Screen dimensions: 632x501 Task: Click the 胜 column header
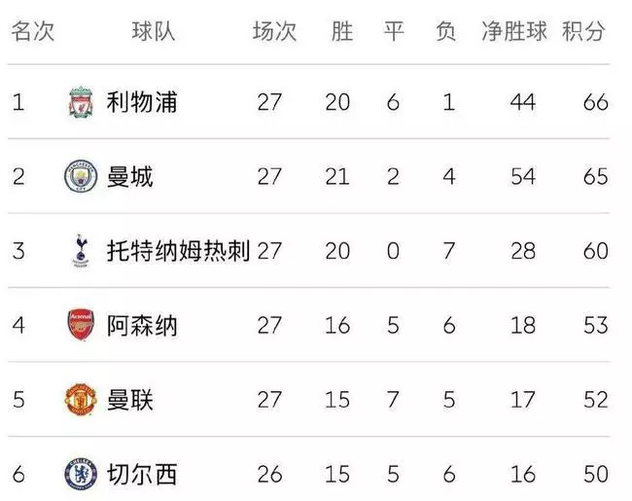(x=342, y=31)
